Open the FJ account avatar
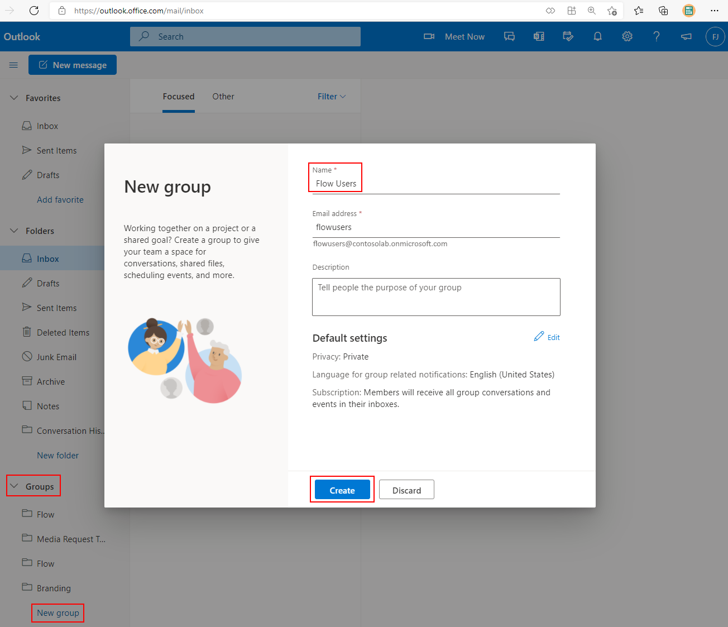Image resolution: width=728 pixels, height=627 pixels. (715, 37)
